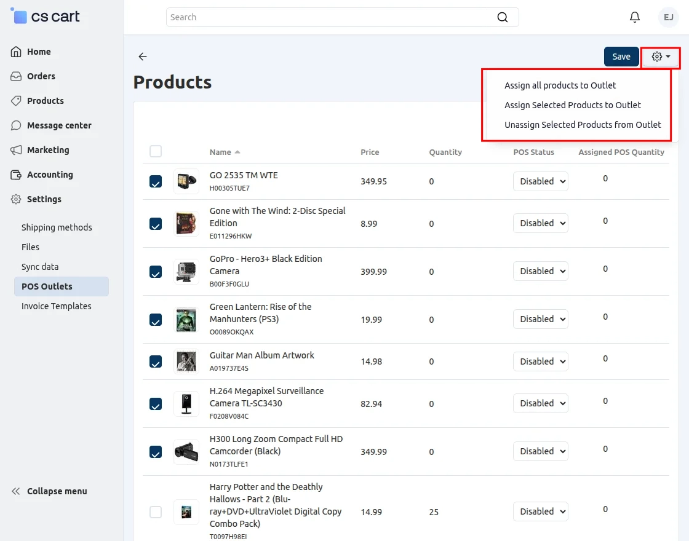Image resolution: width=689 pixels, height=541 pixels.
Task: Open Sync data submenu item
Action: pos(40,267)
